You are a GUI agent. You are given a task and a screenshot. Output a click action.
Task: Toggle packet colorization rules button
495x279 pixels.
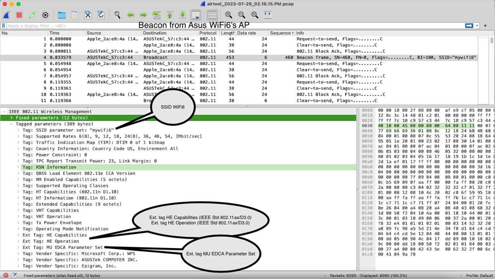(x=212, y=15)
